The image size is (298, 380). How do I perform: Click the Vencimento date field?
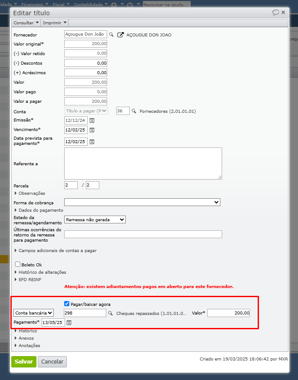click(76, 130)
